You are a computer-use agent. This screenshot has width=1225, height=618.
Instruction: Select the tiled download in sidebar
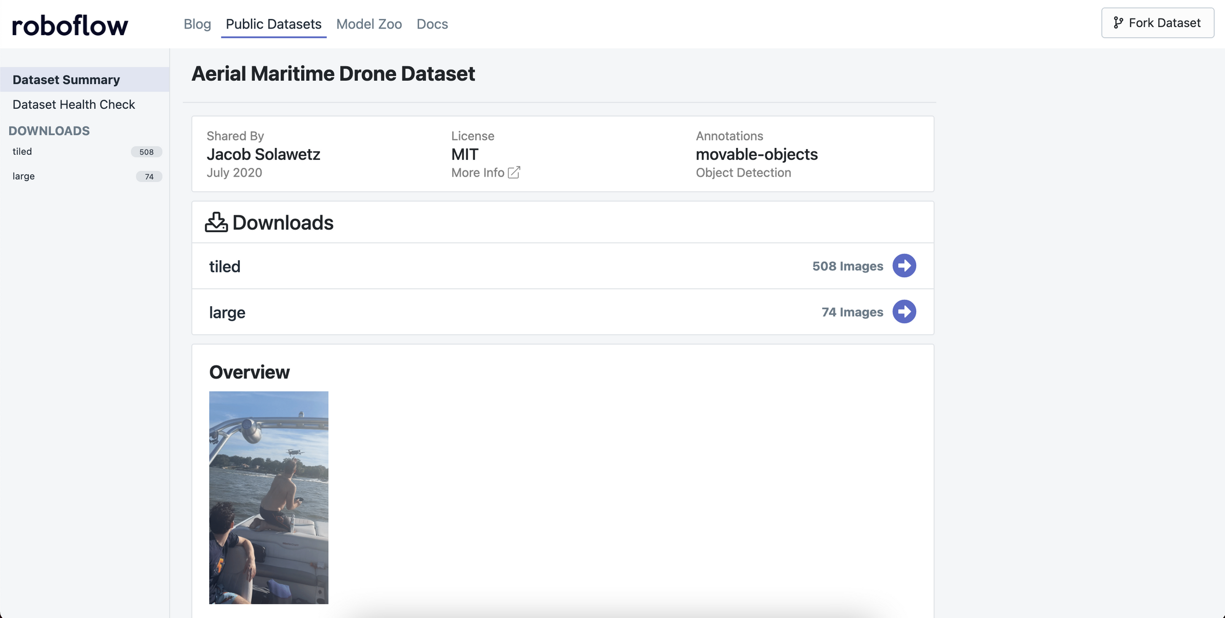[85, 152]
